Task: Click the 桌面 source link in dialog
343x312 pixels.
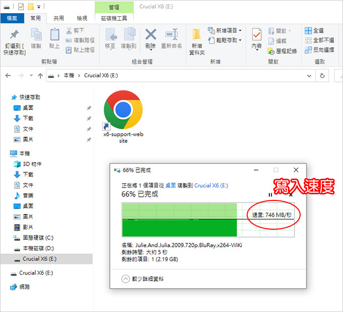Action: [x=170, y=185]
